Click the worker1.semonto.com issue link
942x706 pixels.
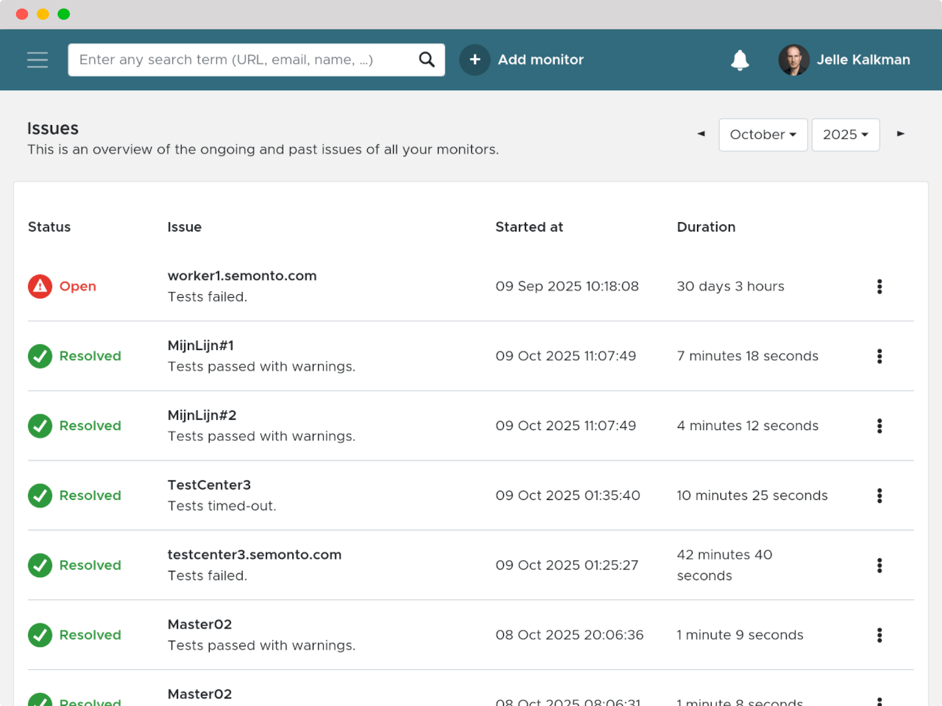242,275
